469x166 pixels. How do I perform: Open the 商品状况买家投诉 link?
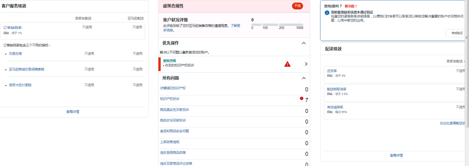click(x=173, y=120)
